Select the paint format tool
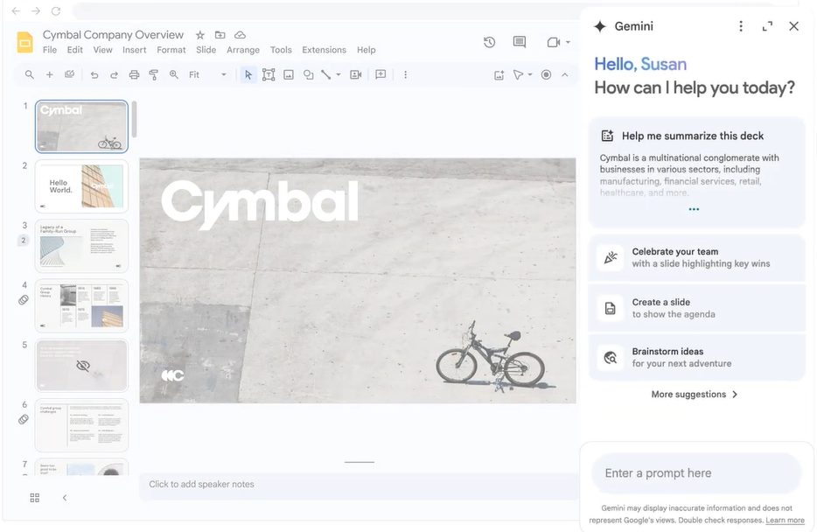This screenshot has width=817, height=532. click(154, 75)
